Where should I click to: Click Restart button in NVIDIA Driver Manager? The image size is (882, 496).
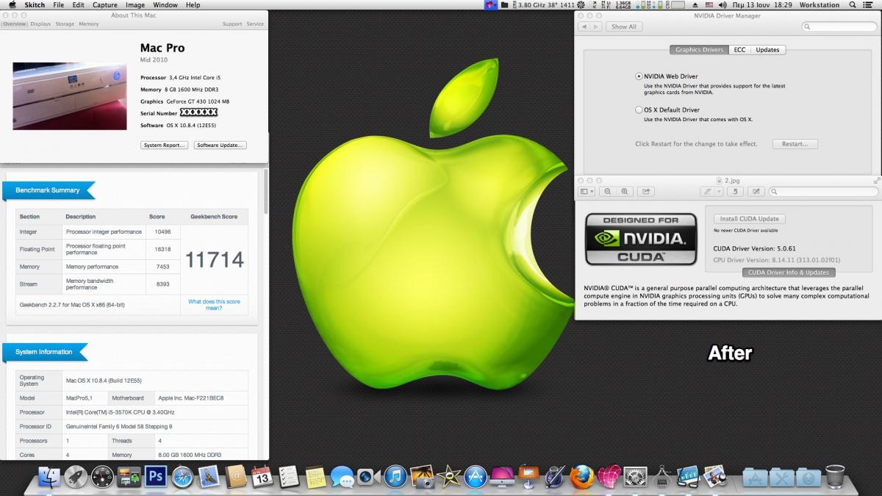click(x=795, y=144)
